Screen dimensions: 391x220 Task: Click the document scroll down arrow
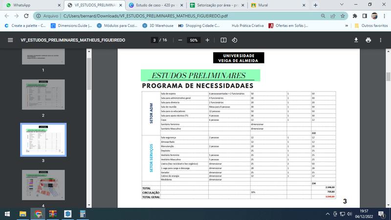click(x=388, y=205)
